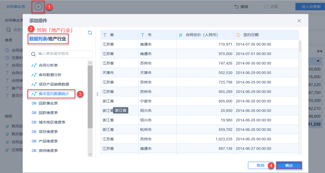
Task: Select the 回款事实表 database table icon
Action: (34, 103)
